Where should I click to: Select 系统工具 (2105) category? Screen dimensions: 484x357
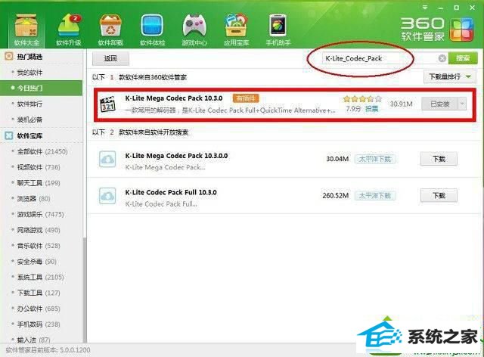pos(40,277)
